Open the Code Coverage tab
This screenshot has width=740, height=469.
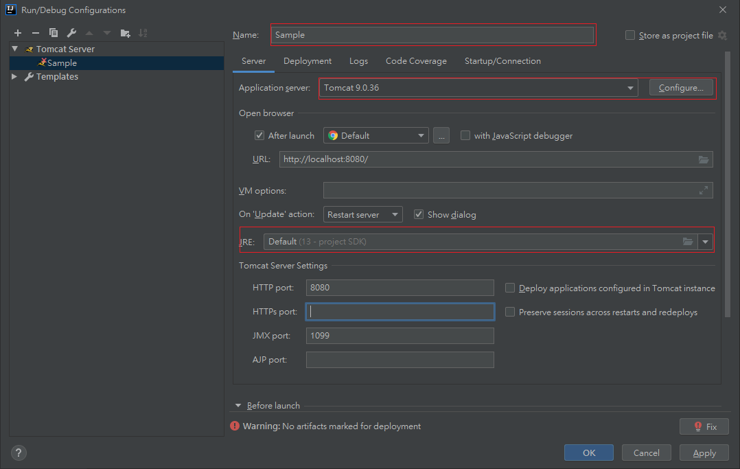tap(416, 61)
